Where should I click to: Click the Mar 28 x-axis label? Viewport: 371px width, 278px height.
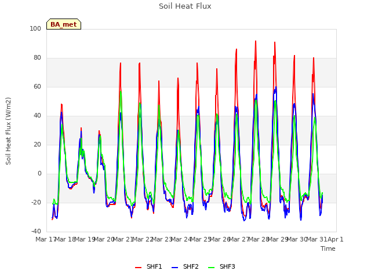pyautogui.click(x=259, y=239)
